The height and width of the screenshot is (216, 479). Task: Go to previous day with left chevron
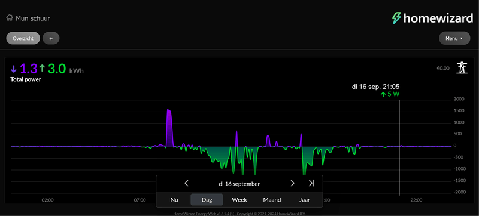pyautogui.click(x=186, y=183)
